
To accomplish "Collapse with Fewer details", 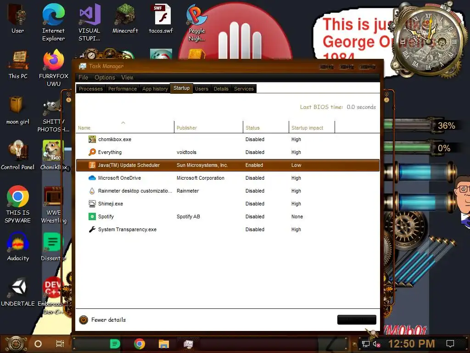I will pos(102,320).
